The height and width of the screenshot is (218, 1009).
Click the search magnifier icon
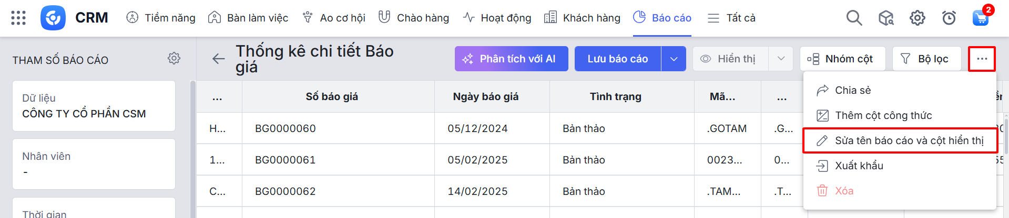pos(854,18)
